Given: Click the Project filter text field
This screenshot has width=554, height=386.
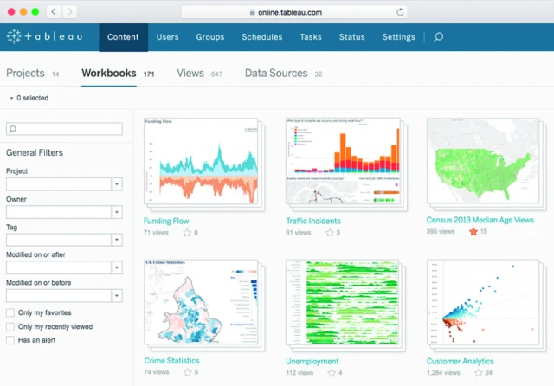Looking at the screenshot, I should coord(59,184).
